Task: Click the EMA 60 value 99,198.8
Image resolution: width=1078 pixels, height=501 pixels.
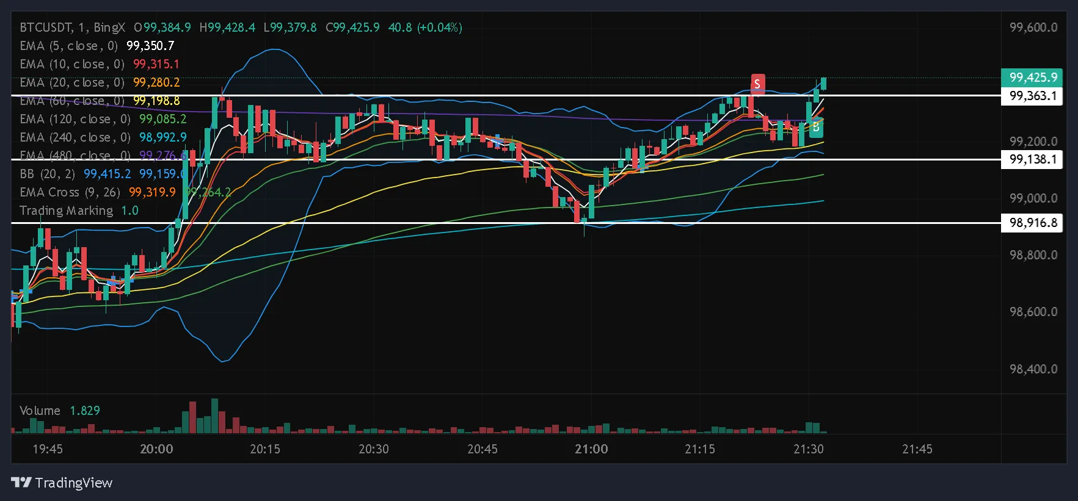Action: pos(156,101)
